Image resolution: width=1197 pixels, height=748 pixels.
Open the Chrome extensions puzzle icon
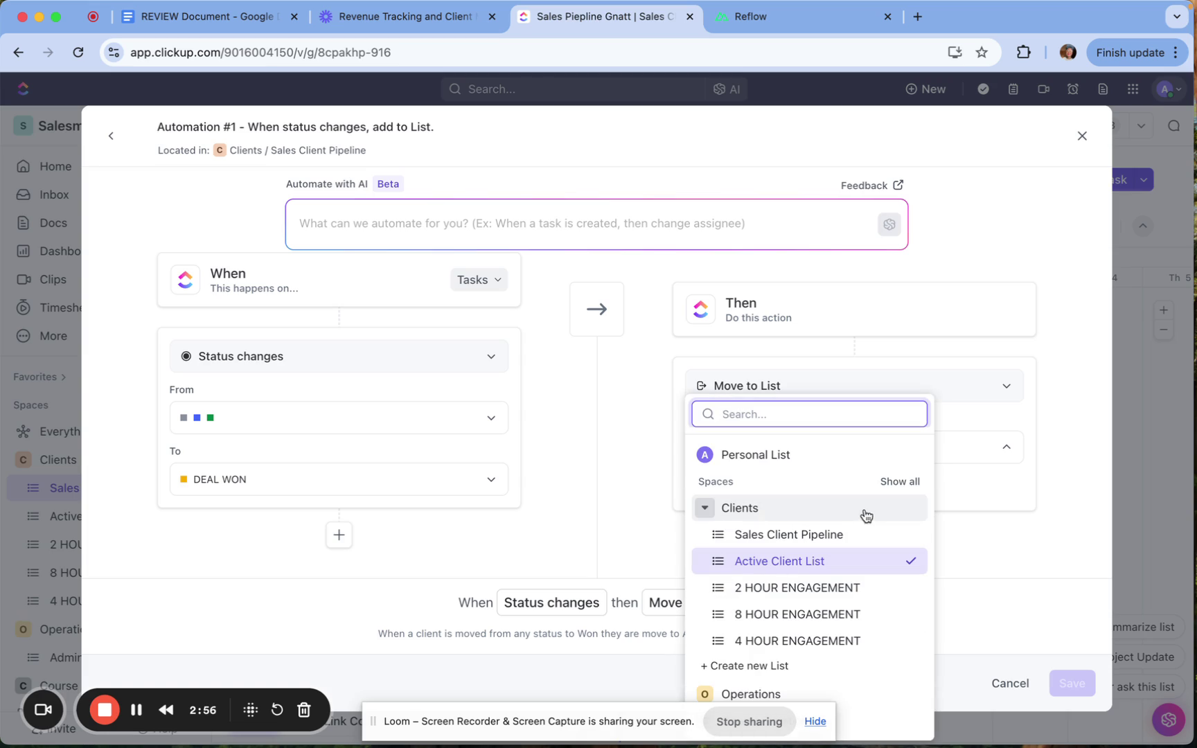coord(1023,53)
